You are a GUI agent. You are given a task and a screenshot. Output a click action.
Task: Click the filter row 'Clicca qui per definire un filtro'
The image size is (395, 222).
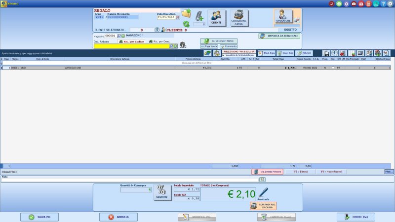pyautogui.click(x=197, y=63)
